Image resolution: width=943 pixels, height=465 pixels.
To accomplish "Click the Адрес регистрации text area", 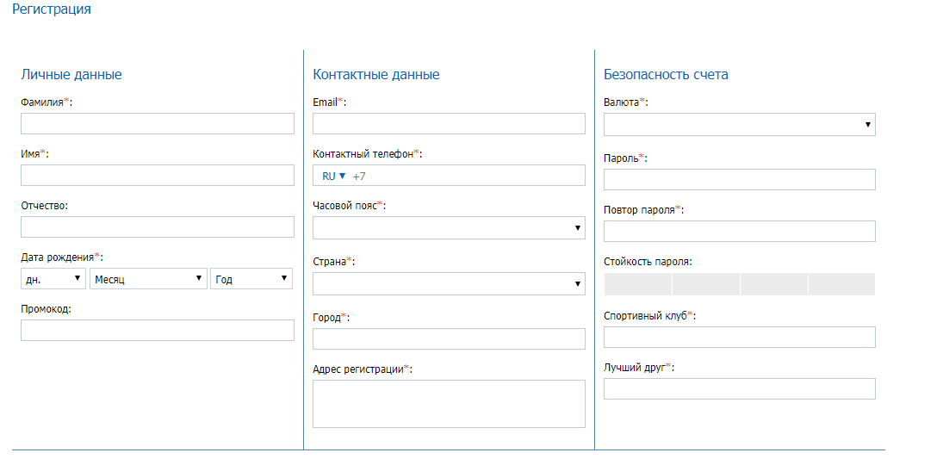I will coord(449,404).
